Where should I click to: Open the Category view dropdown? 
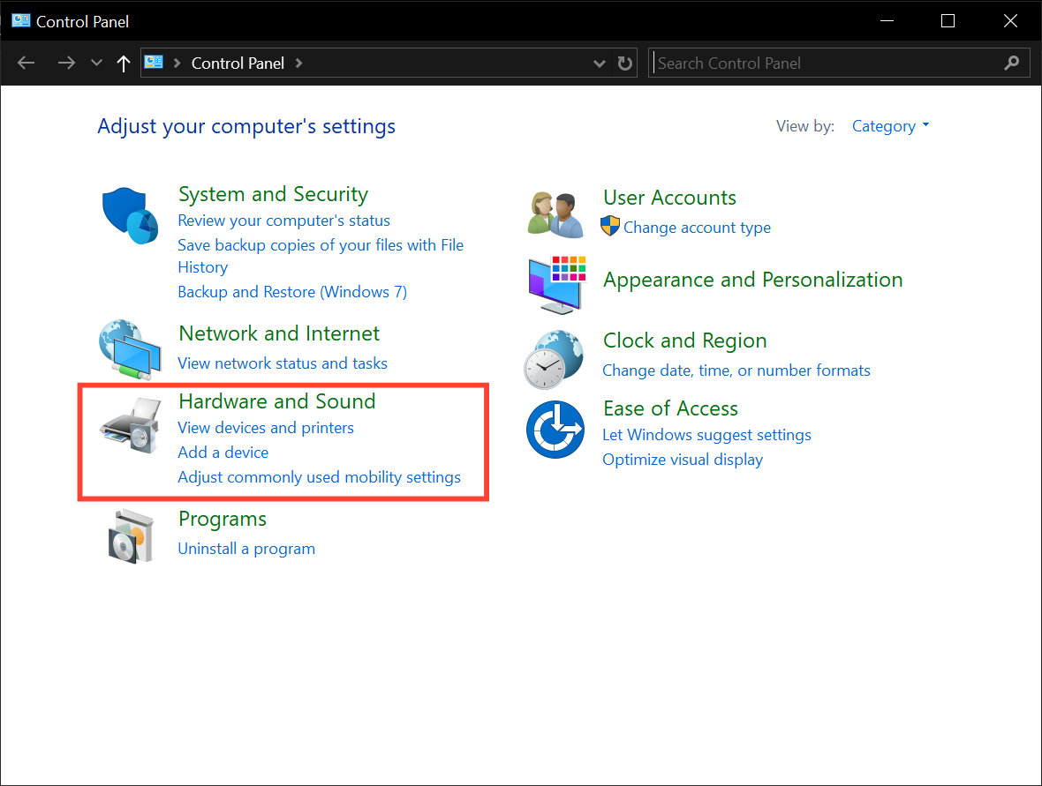click(x=890, y=126)
